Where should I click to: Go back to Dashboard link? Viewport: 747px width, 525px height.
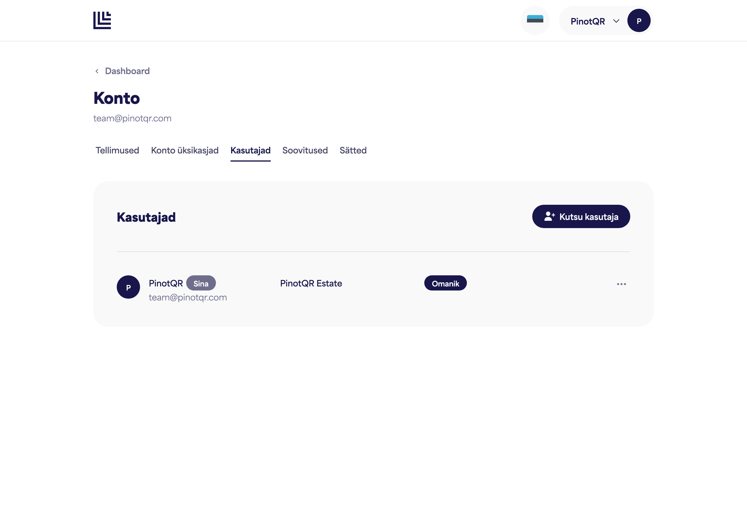click(x=127, y=71)
